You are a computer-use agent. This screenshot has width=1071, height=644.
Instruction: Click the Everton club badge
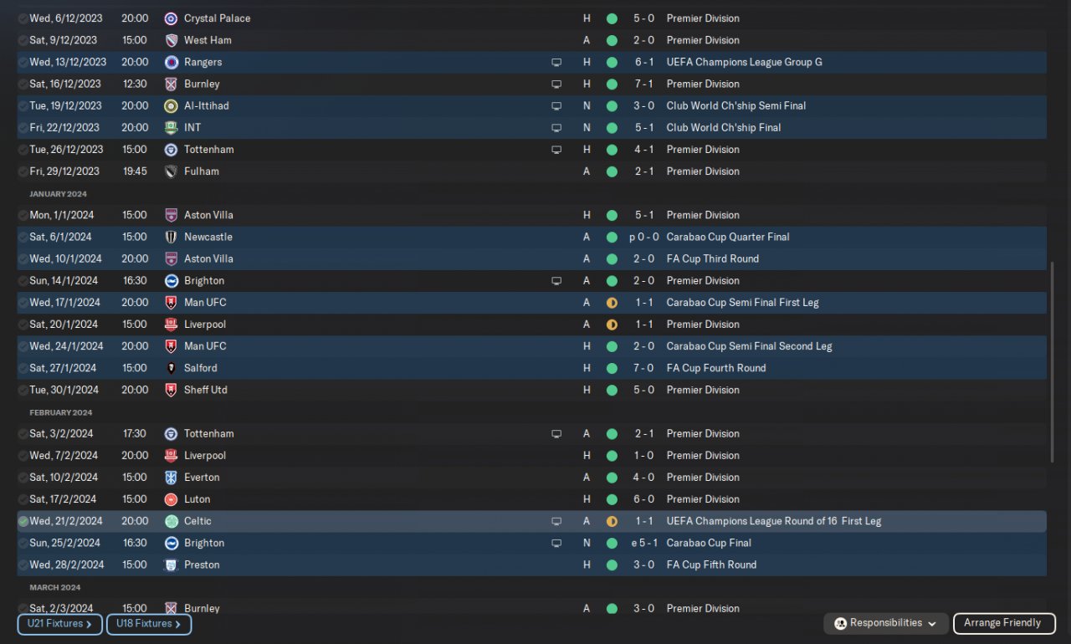(x=171, y=478)
